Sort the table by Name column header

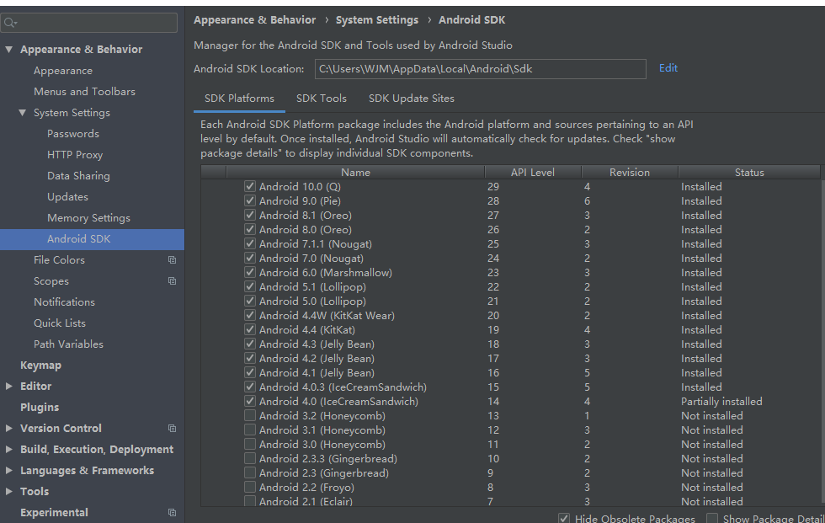tap(355, 172)
